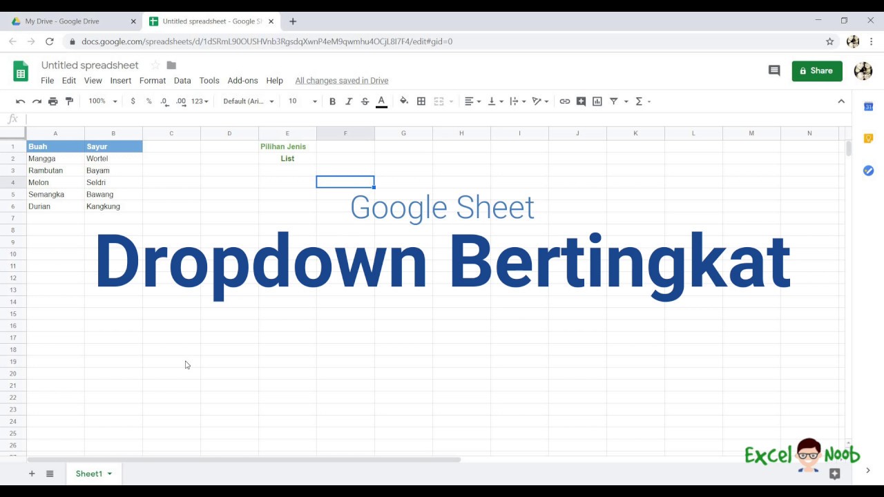Toggle strikethrough formatting
This screenshot has width=884, height=497.
click(365, 101)
